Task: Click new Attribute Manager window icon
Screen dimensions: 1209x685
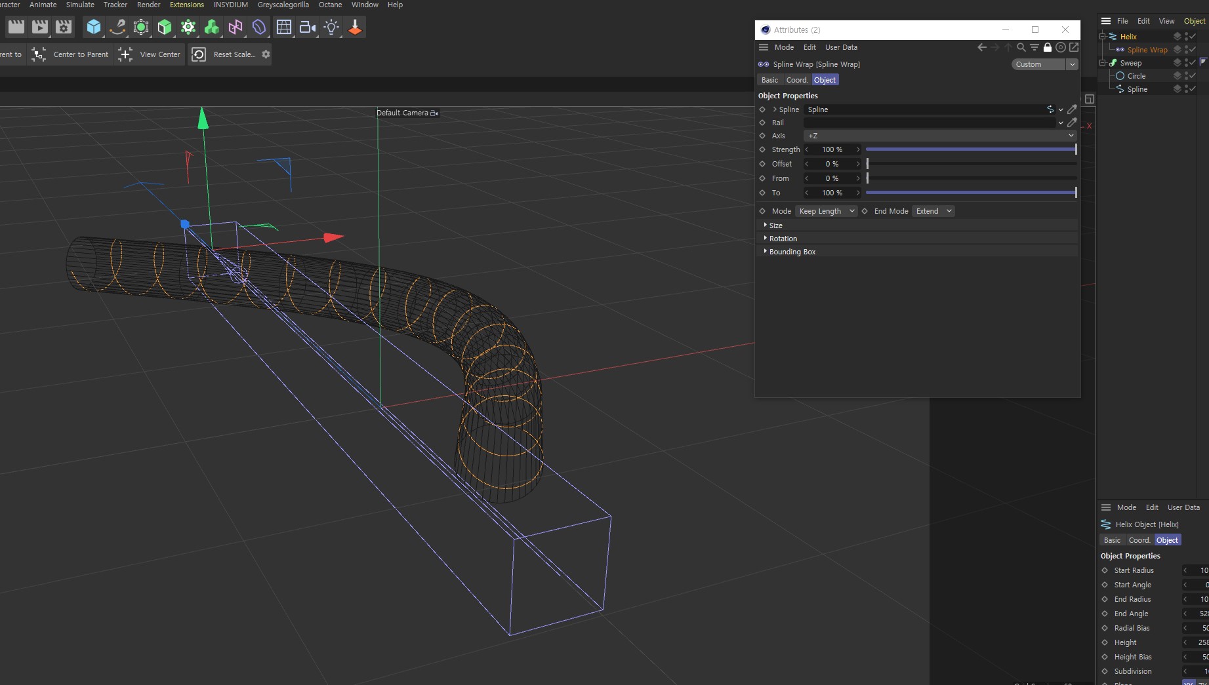Action: (1074, 47)
